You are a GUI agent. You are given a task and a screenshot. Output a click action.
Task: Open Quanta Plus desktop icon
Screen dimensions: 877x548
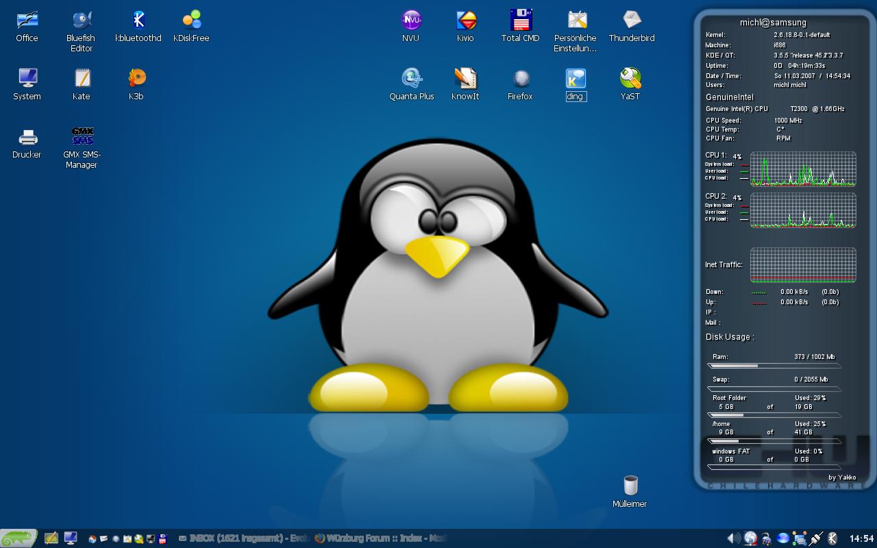(x=412, y=85)
